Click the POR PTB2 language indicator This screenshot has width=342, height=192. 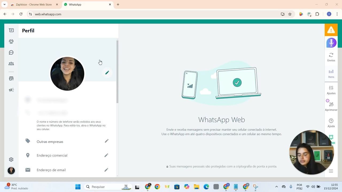[300, 187]
